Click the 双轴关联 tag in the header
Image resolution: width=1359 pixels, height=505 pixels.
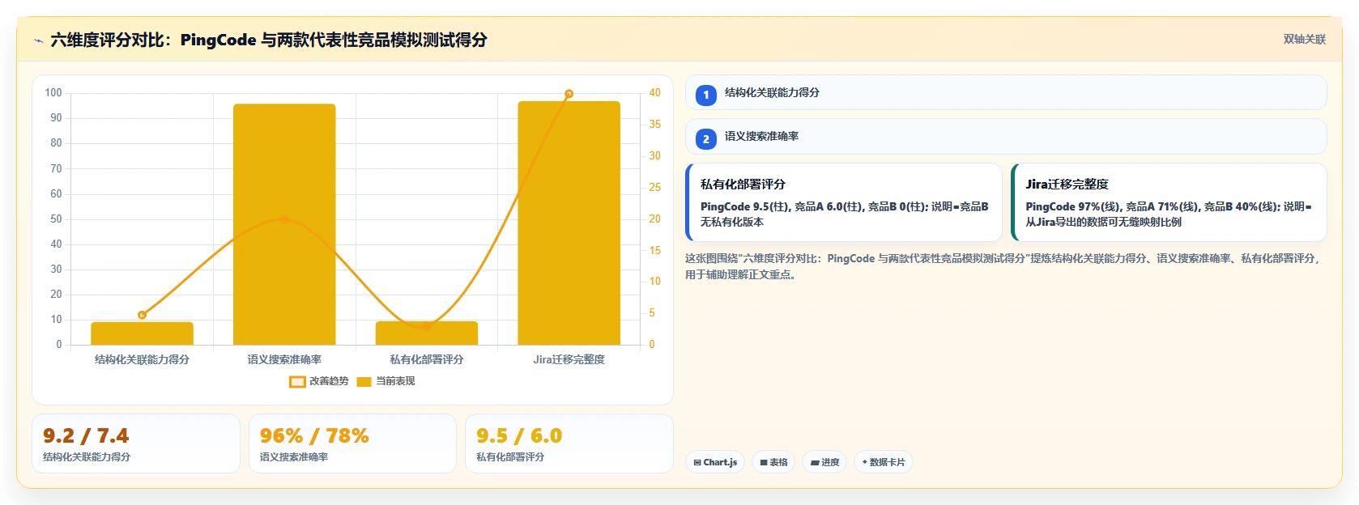(1304, 39)
